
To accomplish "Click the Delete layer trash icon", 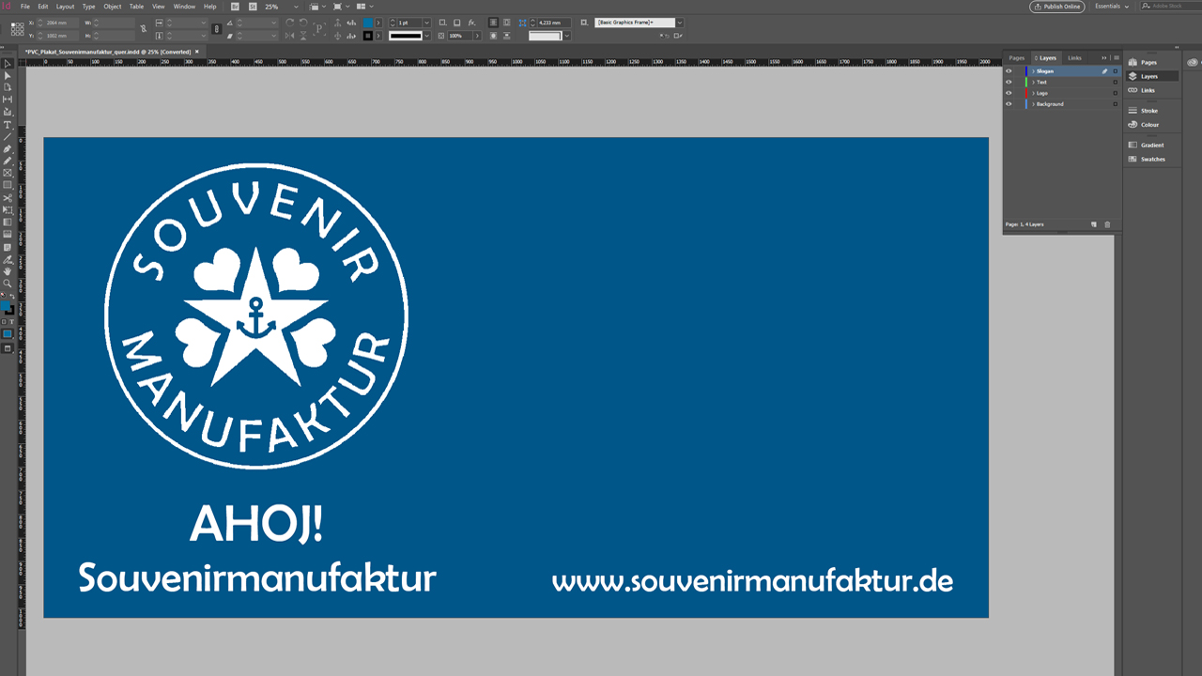I will [x=1107, y=224].
